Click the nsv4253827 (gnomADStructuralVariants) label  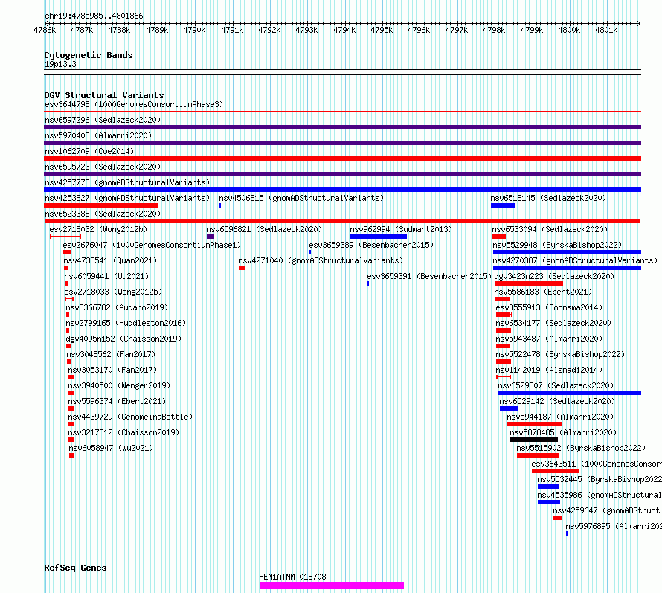click(x=127, y=198)
